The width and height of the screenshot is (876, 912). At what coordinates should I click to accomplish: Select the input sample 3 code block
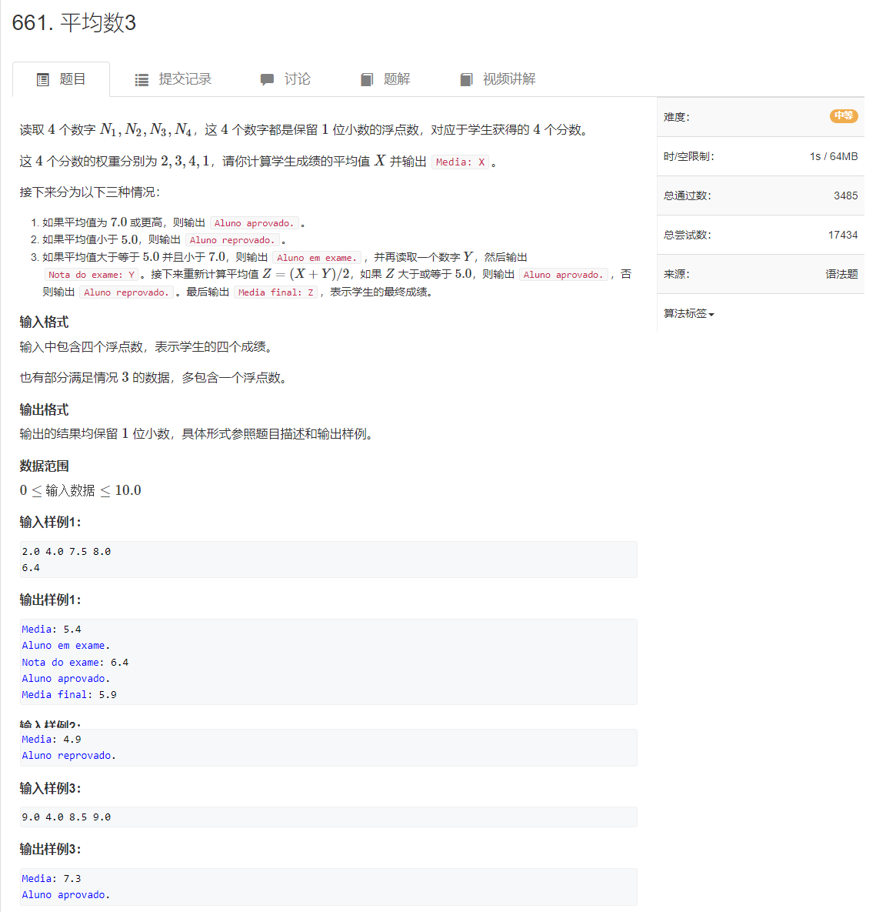coord(328,817)
